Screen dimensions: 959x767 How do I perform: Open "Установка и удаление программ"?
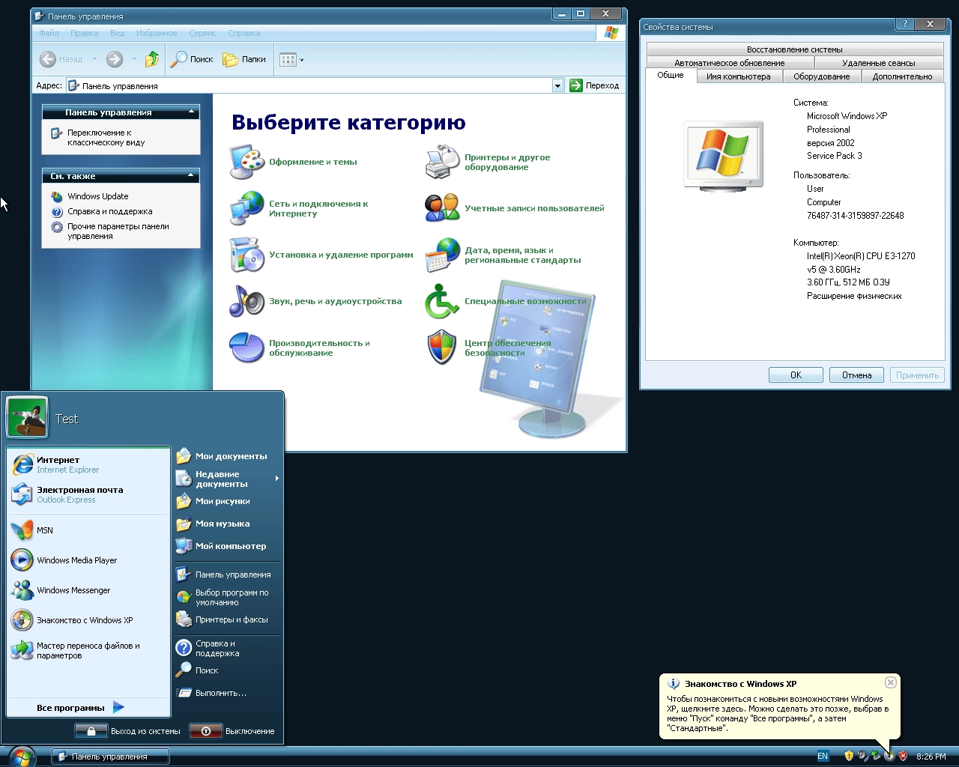pos(342,255)
